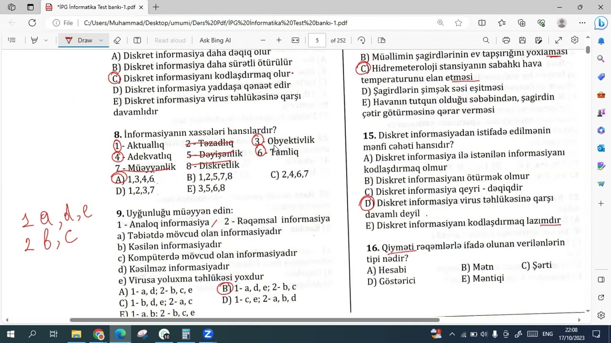The height and width of the screenshot is (343, 611).
Task: Open Browser essentials
Action: coord(541,23)
